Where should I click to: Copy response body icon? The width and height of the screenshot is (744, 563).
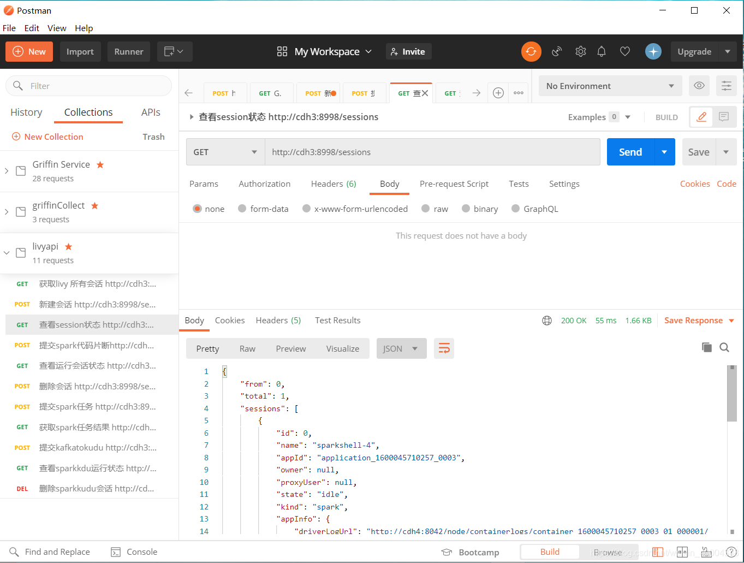[707, 347]
